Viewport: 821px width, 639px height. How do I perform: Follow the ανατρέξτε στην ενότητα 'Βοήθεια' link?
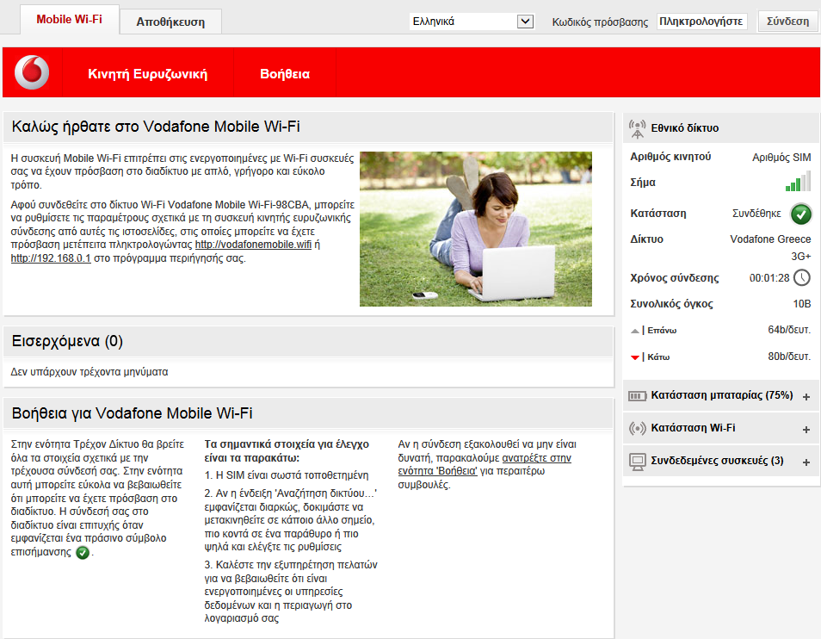click(x=485, y=464)
